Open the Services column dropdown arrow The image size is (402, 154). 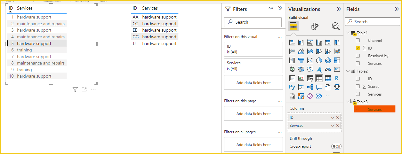coord(333,126)
